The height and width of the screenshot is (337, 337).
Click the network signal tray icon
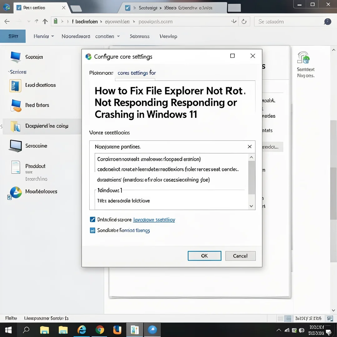(287, 330)
